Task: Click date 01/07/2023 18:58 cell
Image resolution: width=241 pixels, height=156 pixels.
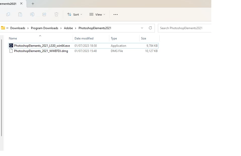Action: pyautogui.click(x=86, y=46)
